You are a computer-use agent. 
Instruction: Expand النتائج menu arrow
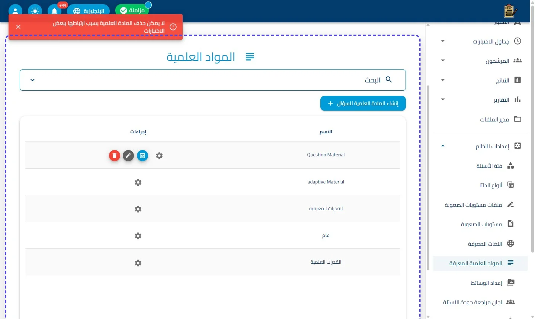tap(443, 80)
